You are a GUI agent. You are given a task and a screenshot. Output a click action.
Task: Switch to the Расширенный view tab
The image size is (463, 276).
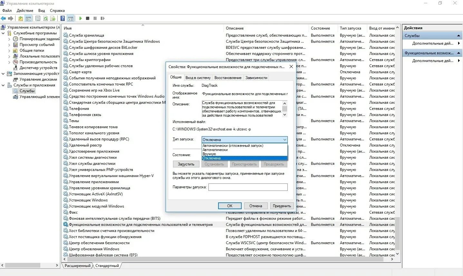click(x=78, y=266)
